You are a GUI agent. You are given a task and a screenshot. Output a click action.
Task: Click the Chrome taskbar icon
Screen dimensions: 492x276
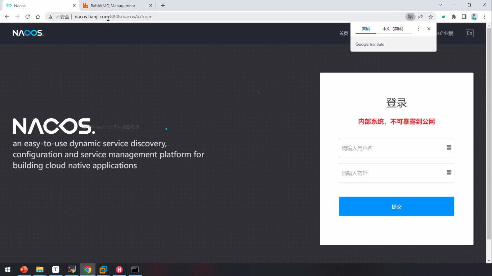pyautogui.click(x=88, y=270)
